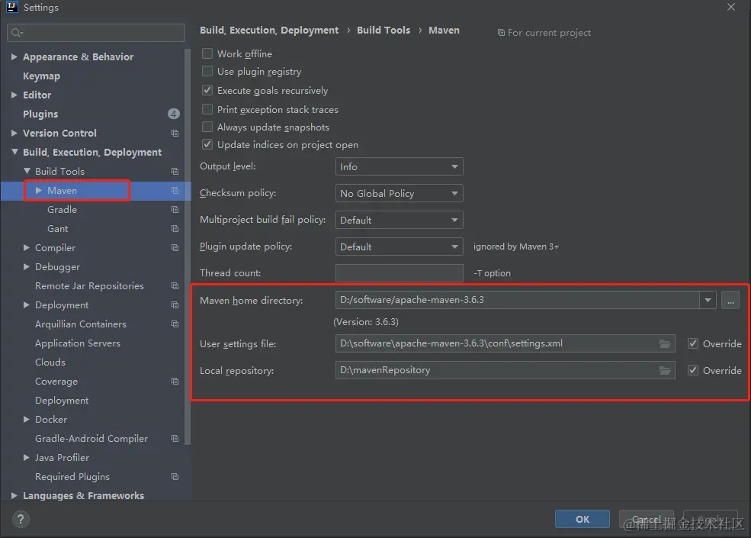Open the Checksum policy dropdown
Image resolution: width=751 pixels, height=538 pixels.
[399, 193]
